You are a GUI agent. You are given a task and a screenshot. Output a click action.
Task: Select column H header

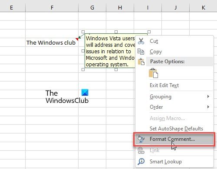(x=120, y=7)
